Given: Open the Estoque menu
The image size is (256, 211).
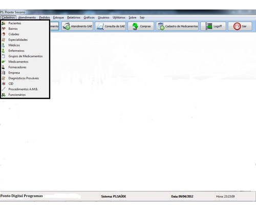Looking at the screenshot, I should pyautogui.click(x=58, y=17).
